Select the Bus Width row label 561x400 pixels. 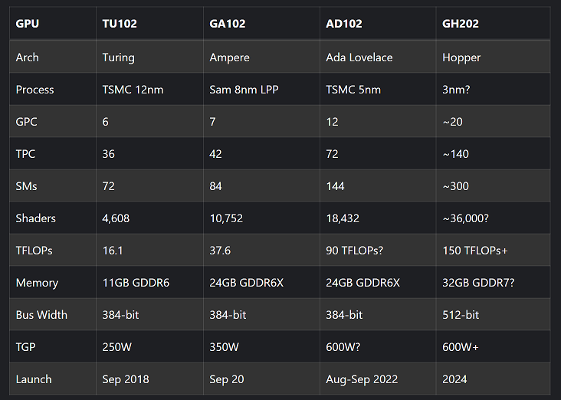click(41, 315)
